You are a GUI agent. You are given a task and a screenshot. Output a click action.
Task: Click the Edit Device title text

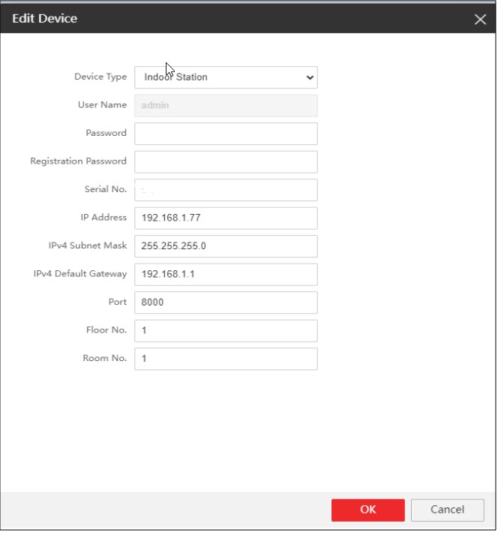[x=44, y=18]
